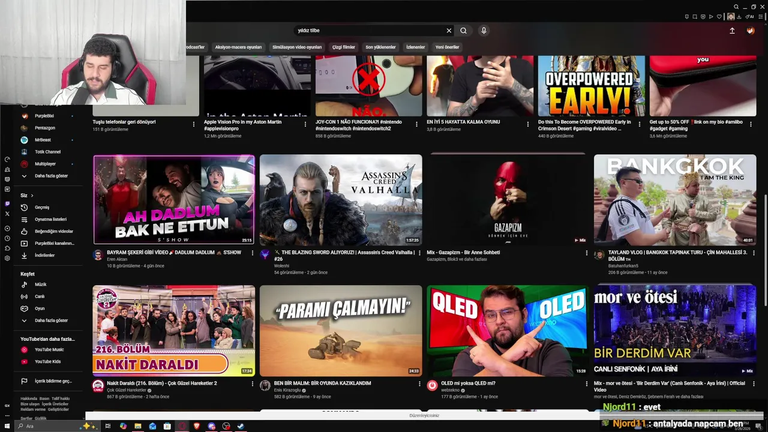Start voice search with the microphone icon
Viewport: 768px width, 432px height.
[x=484, y=31]
